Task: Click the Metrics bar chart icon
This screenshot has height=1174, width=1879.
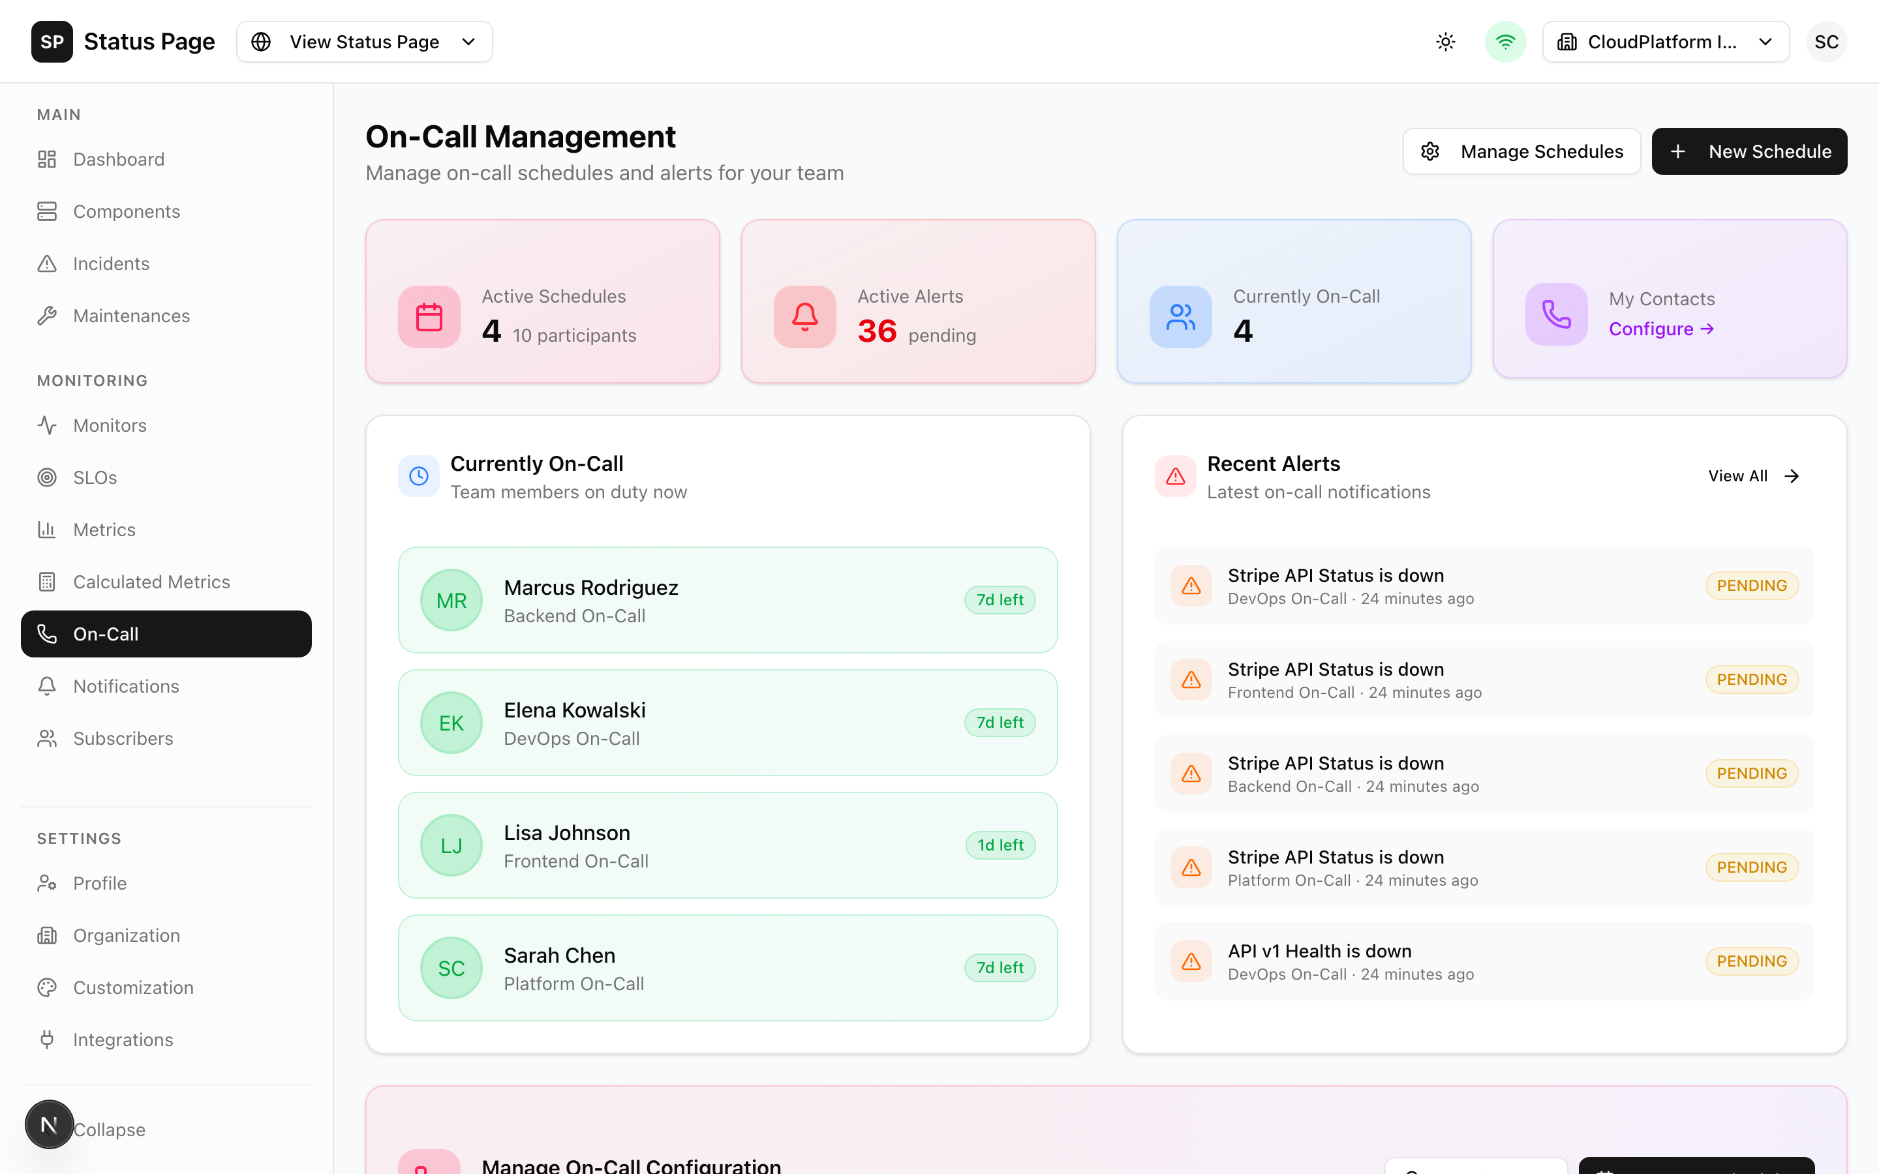Action: coord(48,529)
